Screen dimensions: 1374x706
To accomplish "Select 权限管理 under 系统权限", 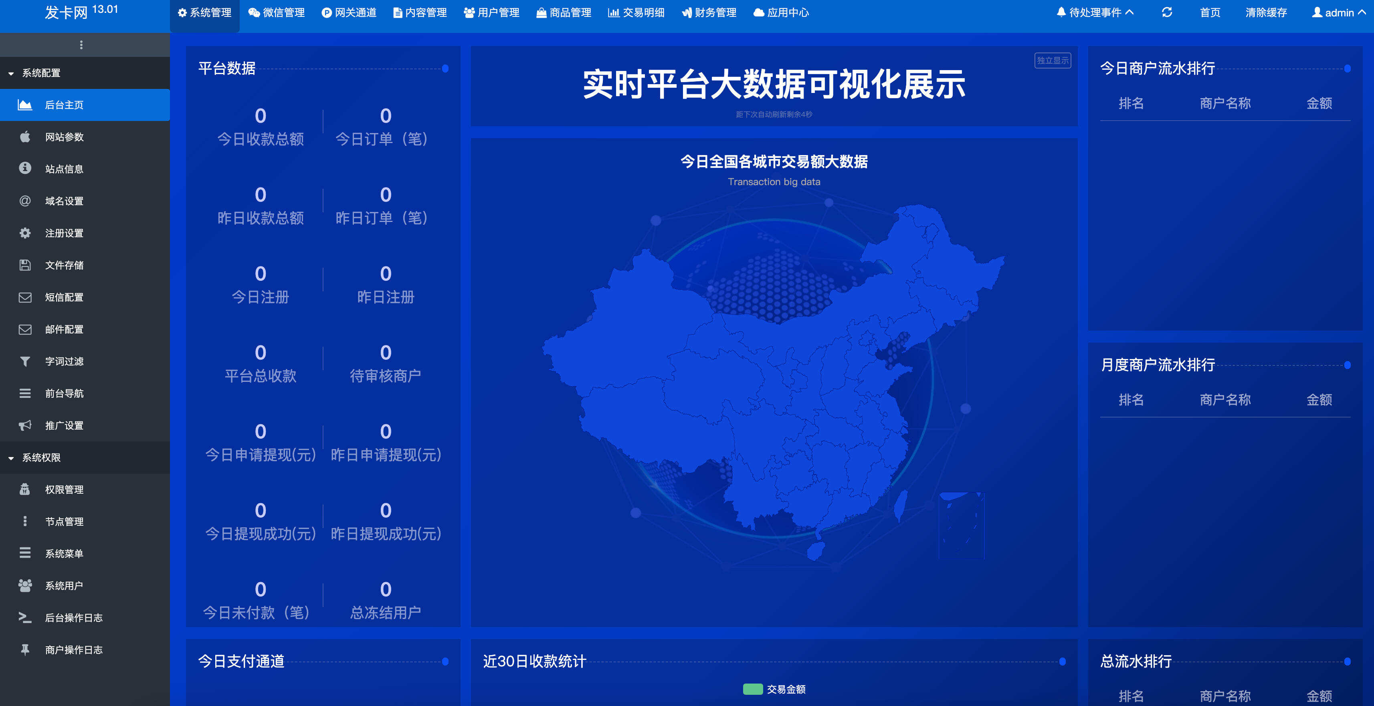I will pyautogui.click(x=65, y=490).
